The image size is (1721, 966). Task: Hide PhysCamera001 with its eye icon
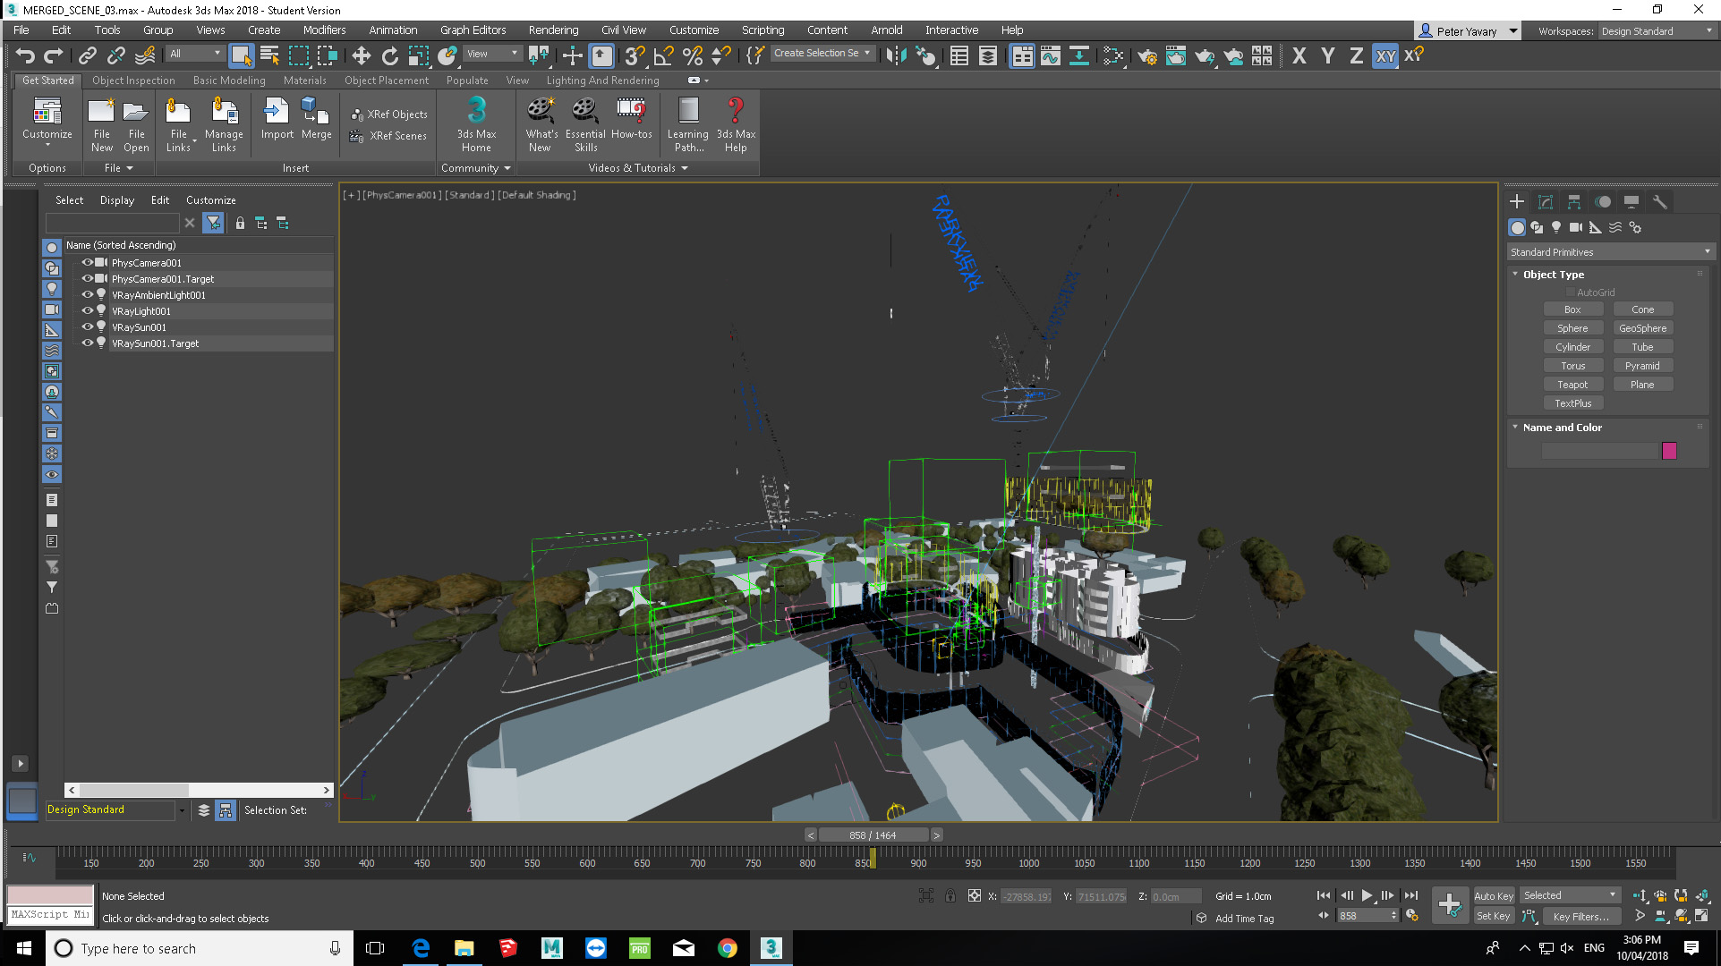88,263
